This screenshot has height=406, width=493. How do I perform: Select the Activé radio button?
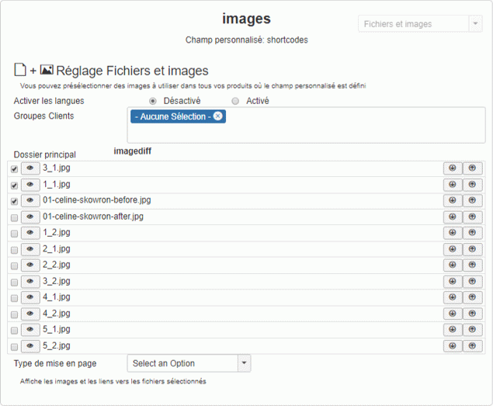point(235,101)
